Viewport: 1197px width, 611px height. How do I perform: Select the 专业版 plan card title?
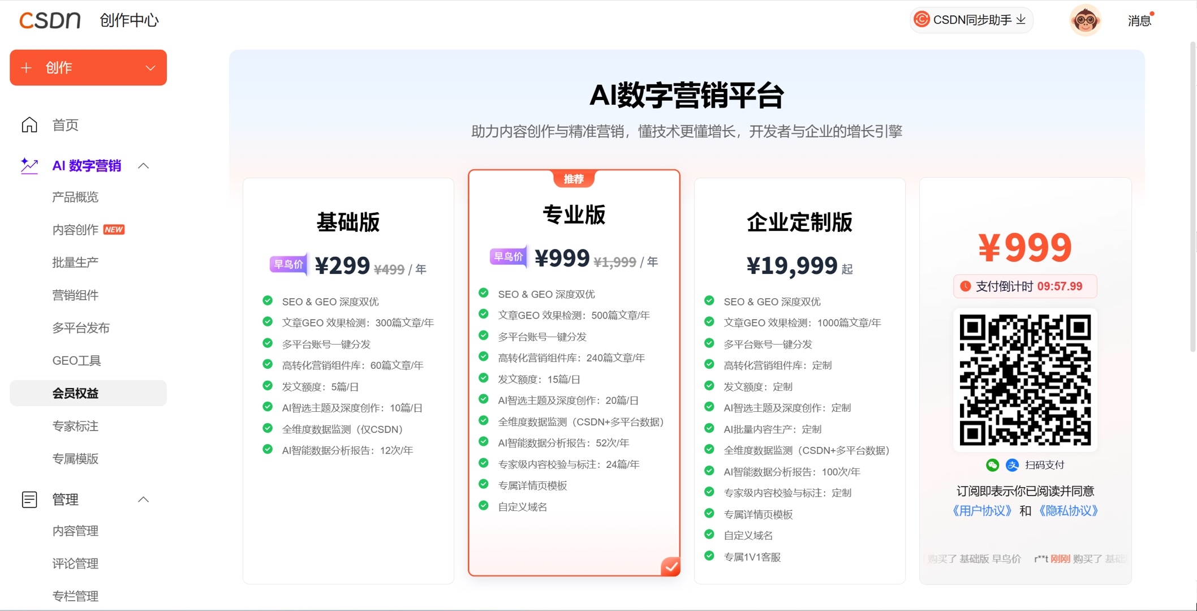574,215
